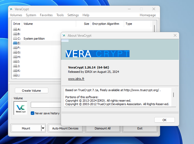Screen dimensions: 194x144
Task: Click VeraCrypt logo in Volume group
Action: pyautogui.click(x=21, y=108)
